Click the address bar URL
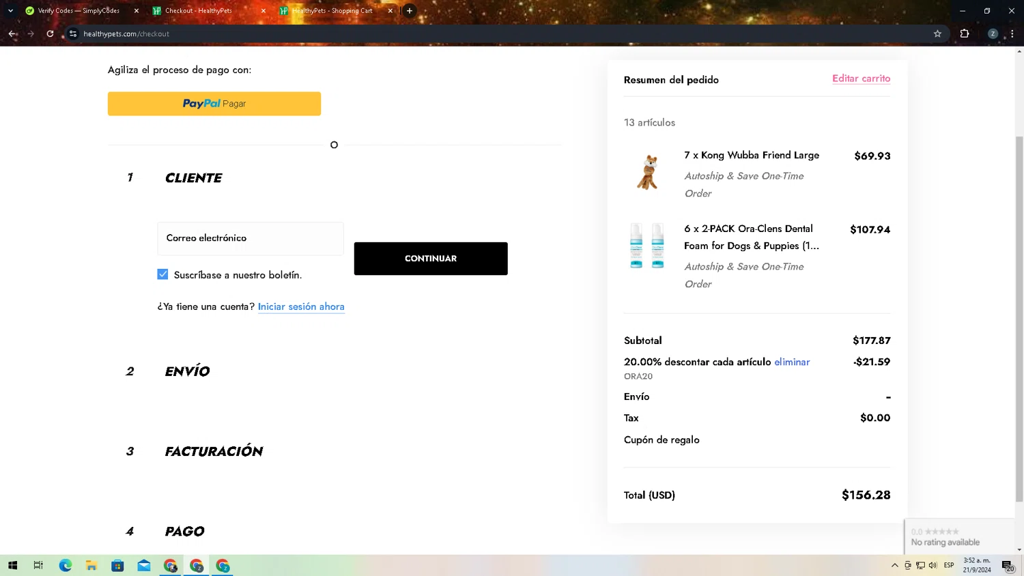Screen dimensions: 1024x576 (126, 33)
